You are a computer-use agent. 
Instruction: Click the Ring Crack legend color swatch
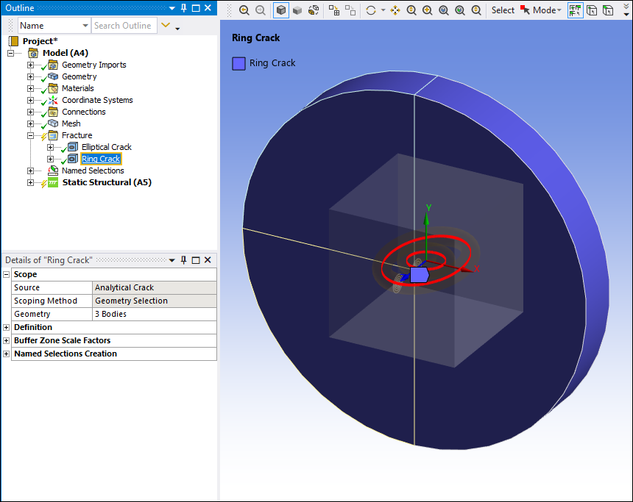[x=238, y=63]
